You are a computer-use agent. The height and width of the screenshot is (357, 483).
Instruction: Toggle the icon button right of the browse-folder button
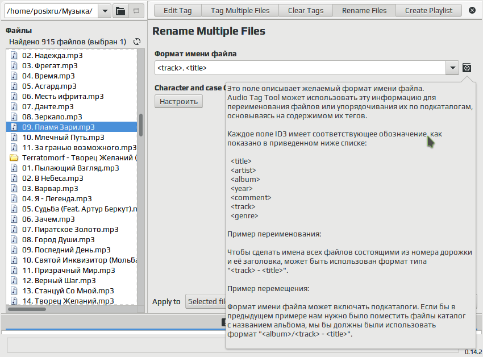(136, 11)
